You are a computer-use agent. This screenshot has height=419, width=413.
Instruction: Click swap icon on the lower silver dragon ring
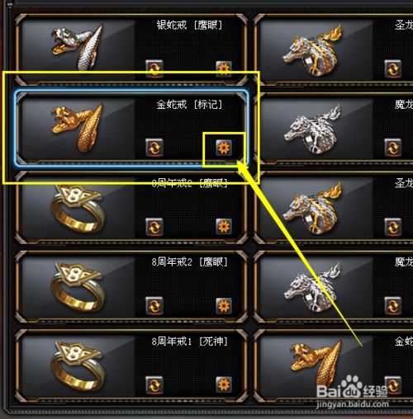393,305
